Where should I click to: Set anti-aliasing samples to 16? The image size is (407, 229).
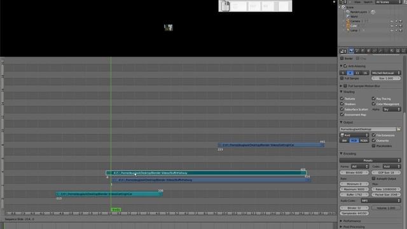(x=365, y=73)
